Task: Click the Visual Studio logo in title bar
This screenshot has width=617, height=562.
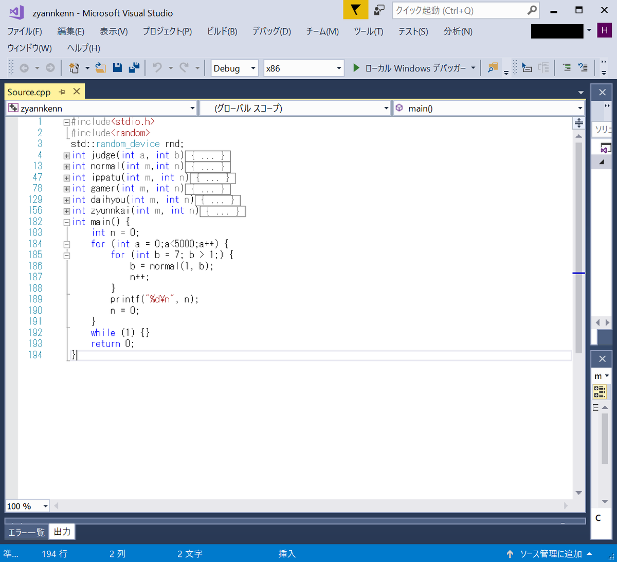Action: [x=16, y=12]
